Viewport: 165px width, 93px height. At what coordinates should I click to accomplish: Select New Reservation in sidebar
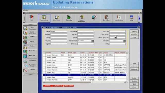(x=30, y=28)
